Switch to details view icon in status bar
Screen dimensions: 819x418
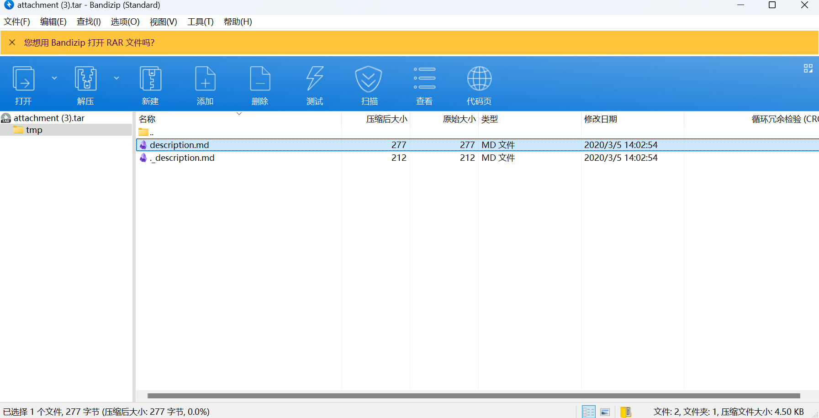tap(588, 412)
